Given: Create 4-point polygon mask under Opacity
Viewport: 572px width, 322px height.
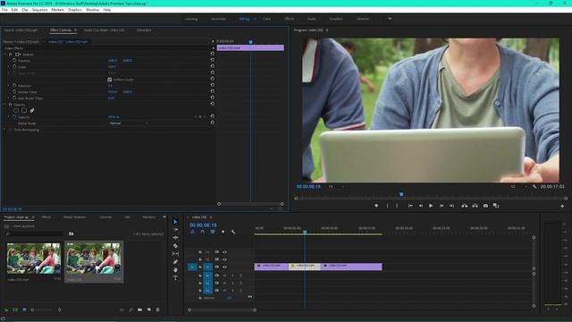Looking at the screenshot, I should click(24, 110).
